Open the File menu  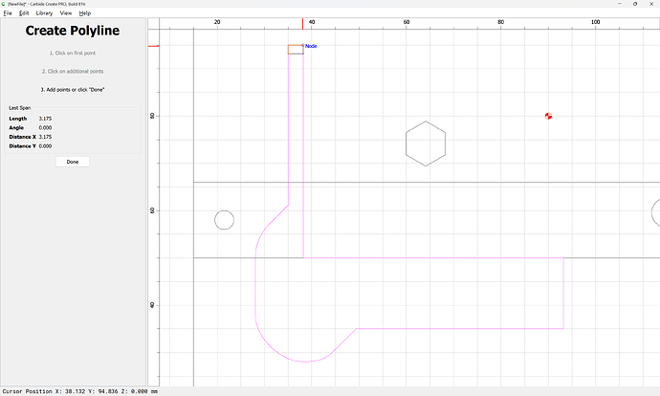(x=8, y=13)
